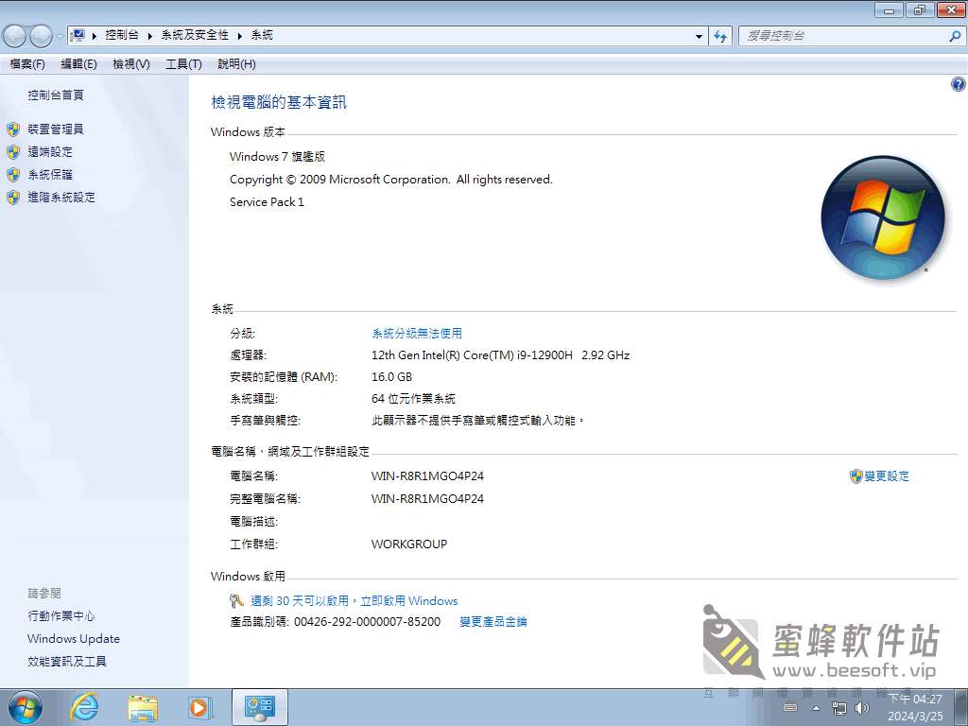Expand the arrow before 控制台 breadcrumb
This screenshot has width=968, height=726.
click(x=95, y=36)
